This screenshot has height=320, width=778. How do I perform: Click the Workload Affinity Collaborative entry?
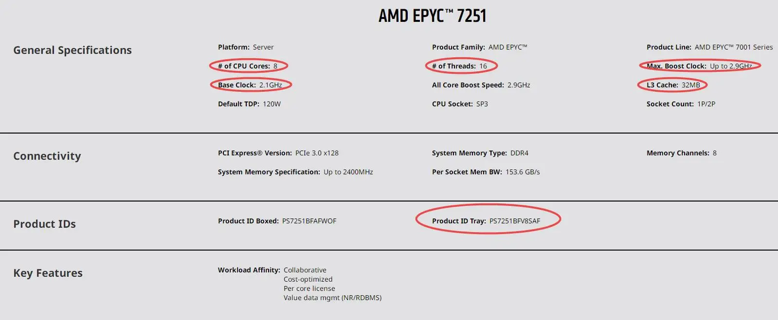point(272,270)
